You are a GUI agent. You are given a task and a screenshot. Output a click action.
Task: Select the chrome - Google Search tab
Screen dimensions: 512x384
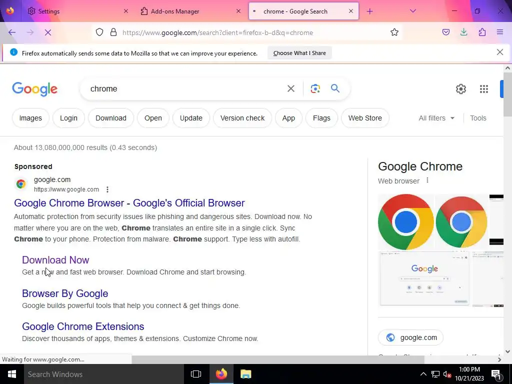[303, 11]
